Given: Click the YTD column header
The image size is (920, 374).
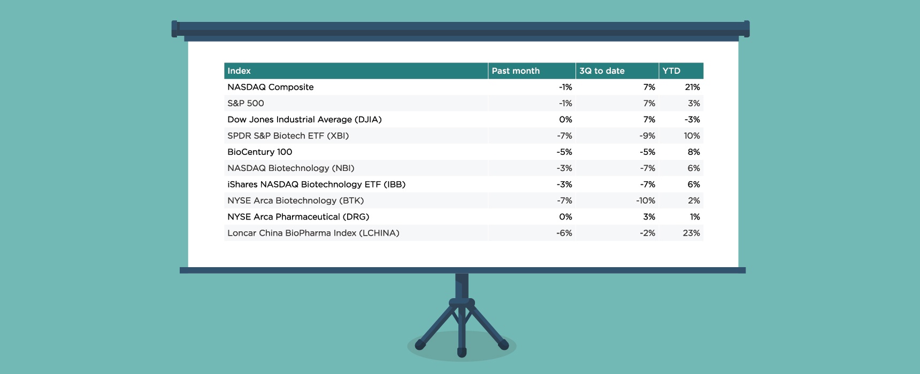Looking at the screenshot, I should 671,71.
